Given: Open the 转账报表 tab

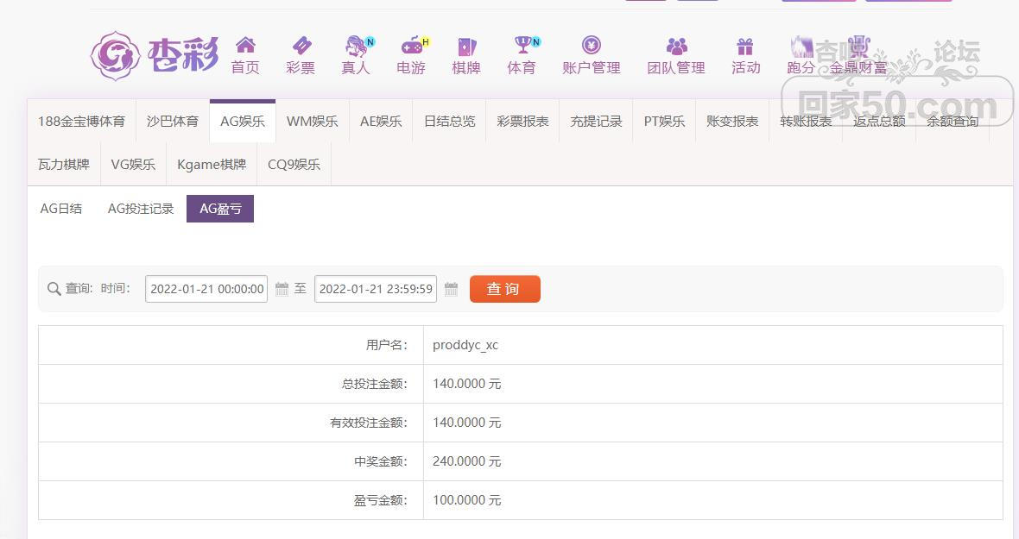Looking at the screenshot, I should pyautogui.click(x=806, y=122).
